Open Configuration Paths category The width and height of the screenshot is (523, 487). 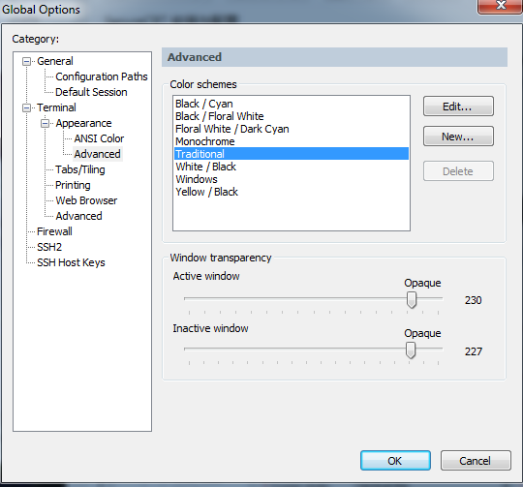(102, 76)
